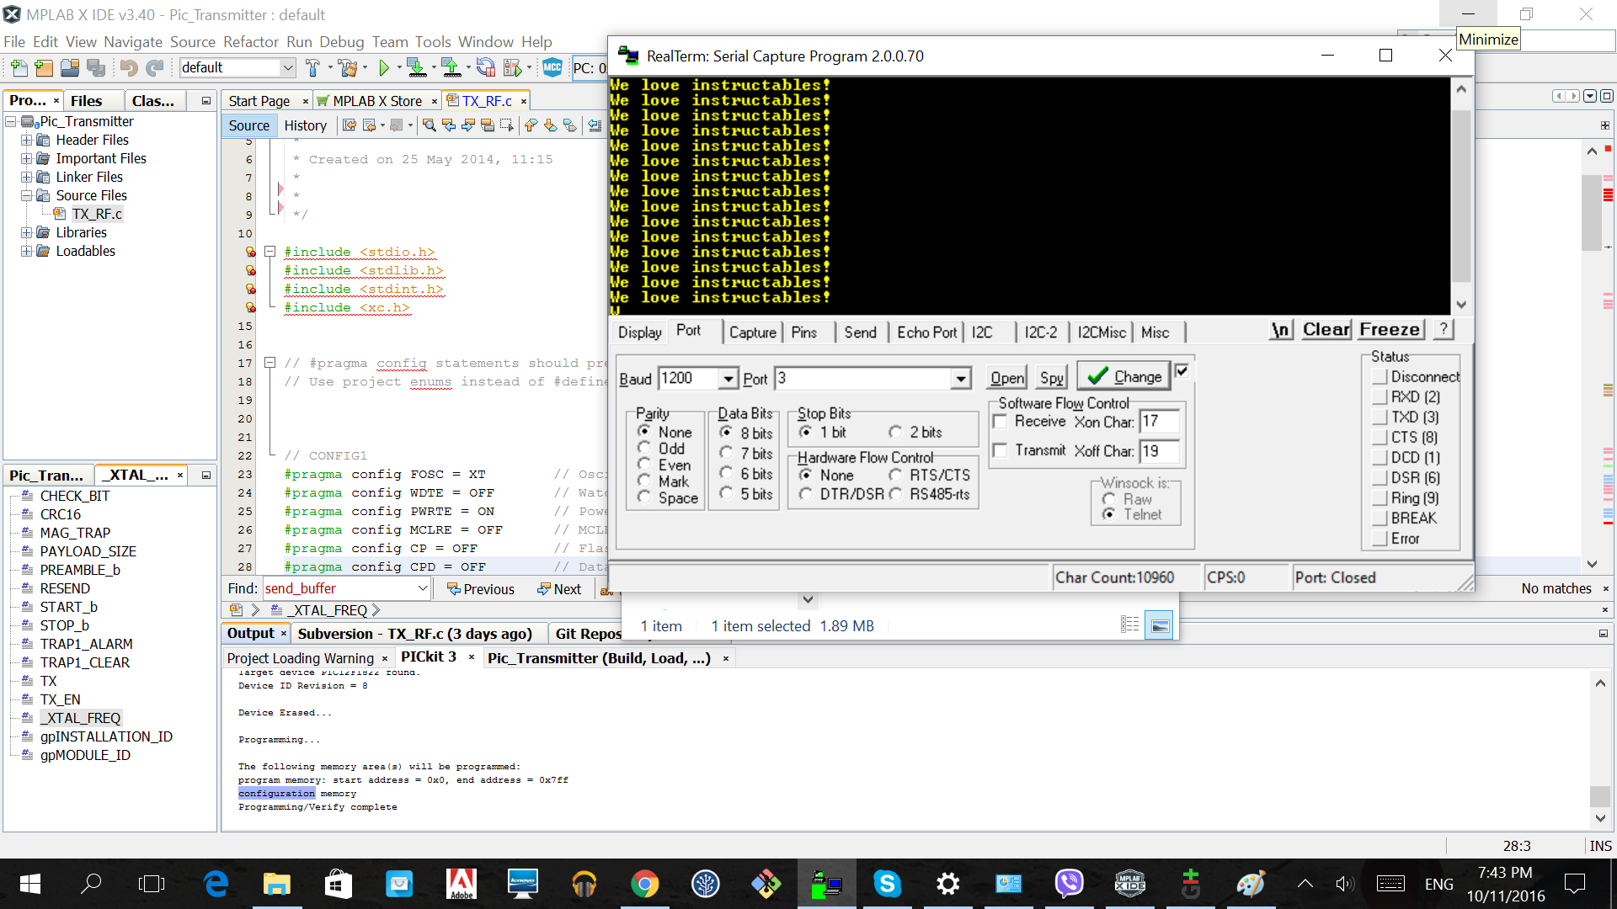This screenshot has height=909, width=1617.
Task: Select 1 bit Stop Bits radio button
Action: click(x=806, y=432)
